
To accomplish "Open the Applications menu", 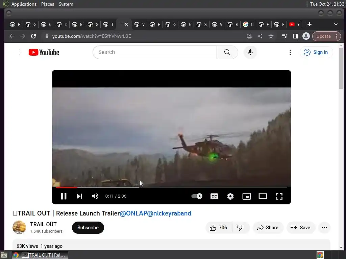I will pyautogui.click(x=24, y=4).
